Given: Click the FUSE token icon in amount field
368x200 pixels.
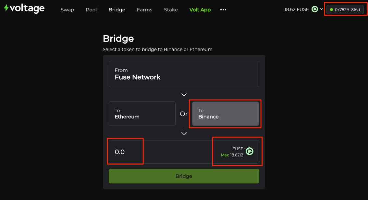Looking at the screenshot, I should 250,152.
